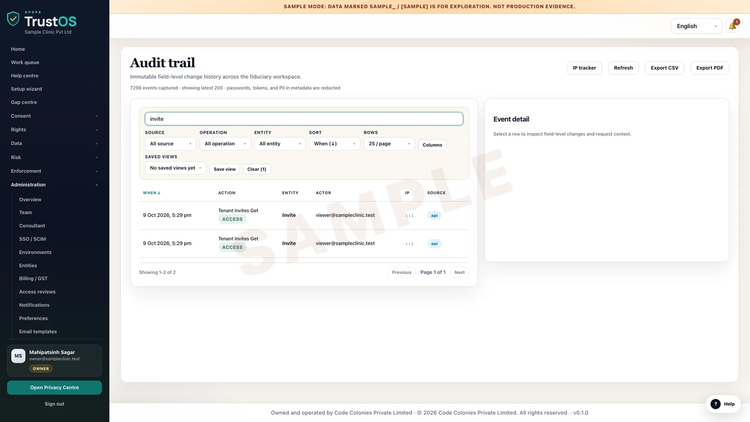
Task: Open the All entity dropdown
Action: click(x=280, y=144)
